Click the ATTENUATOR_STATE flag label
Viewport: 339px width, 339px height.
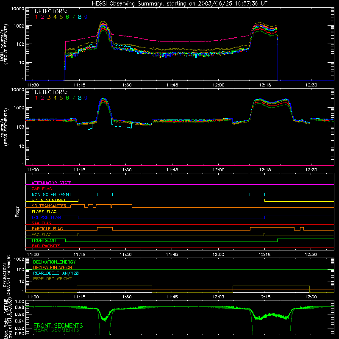(x=51, y=183)
